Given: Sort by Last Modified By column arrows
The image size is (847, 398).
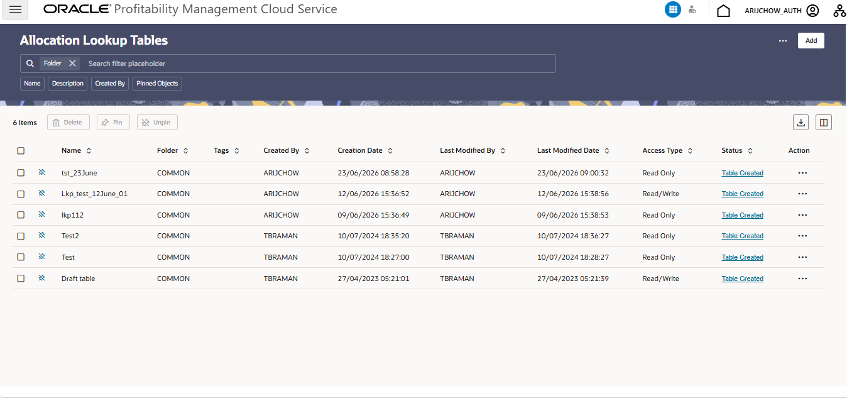Looking at the screenshot, I should (503, 151).
